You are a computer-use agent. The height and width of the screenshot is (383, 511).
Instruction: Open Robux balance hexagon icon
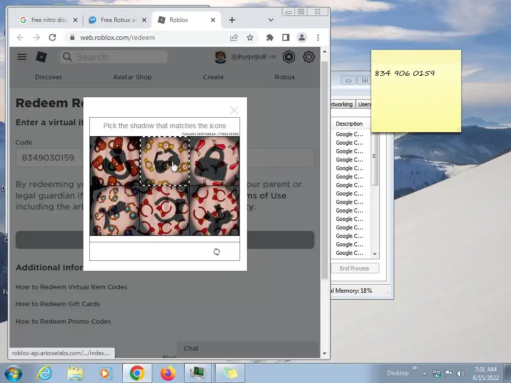tap(289, 57)
